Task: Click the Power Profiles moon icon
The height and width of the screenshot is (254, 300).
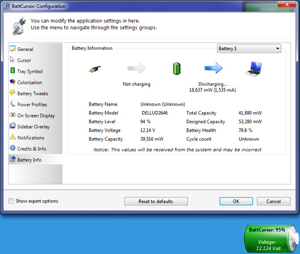Action: tap(12, 104)
